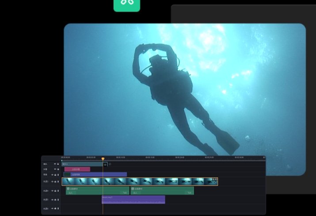
Task: Lock the main video thumbnail track
Action: coord(55,181)
